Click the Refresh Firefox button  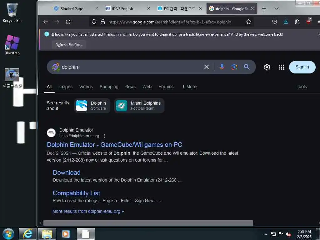[x=69, y=45]
